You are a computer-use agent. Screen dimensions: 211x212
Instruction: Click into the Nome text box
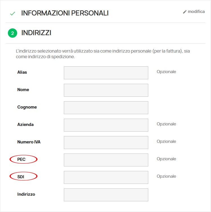point(106,90)
